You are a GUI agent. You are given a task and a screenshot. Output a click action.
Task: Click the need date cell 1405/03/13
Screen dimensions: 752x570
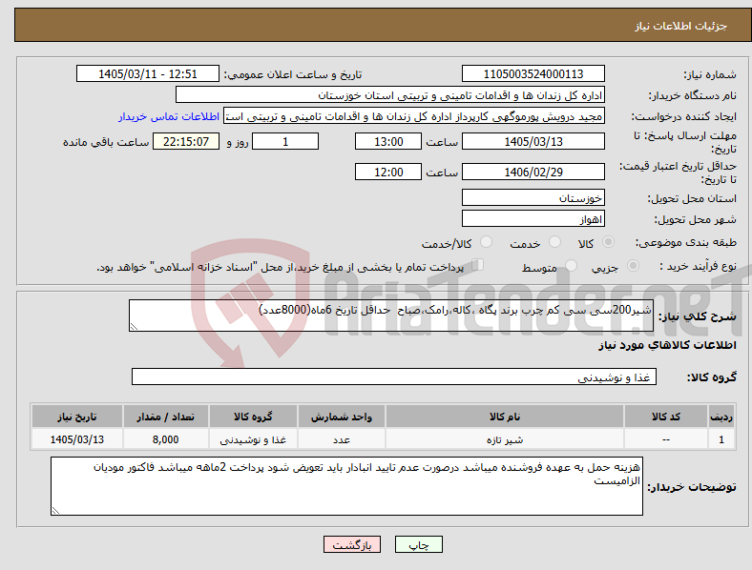pyautogui.click(x=76, y=439)
